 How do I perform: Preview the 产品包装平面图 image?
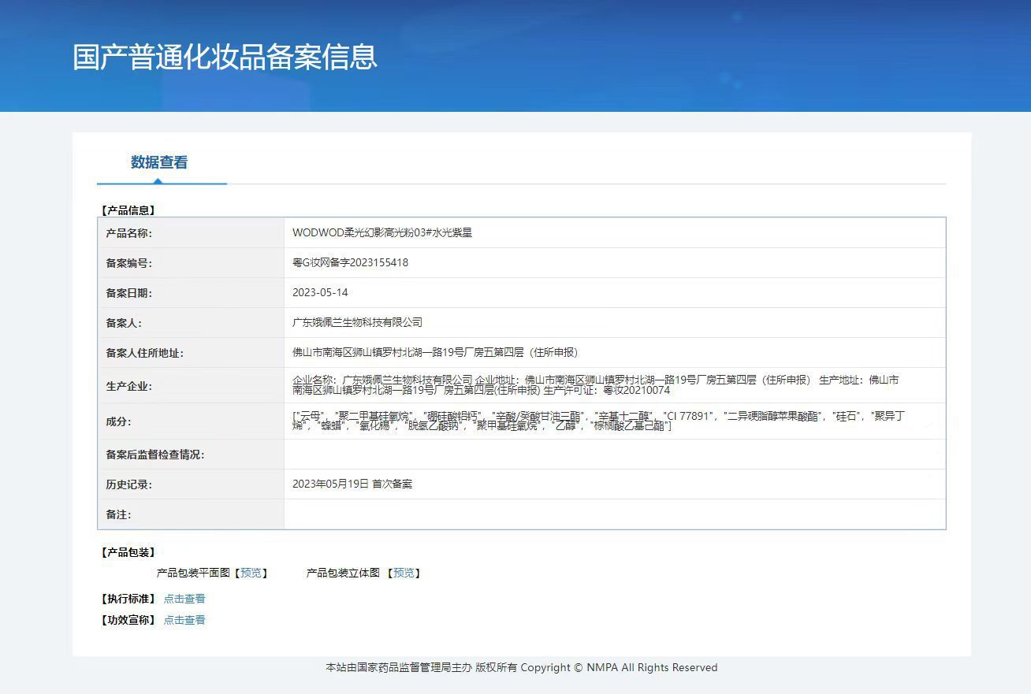point(251,573)
